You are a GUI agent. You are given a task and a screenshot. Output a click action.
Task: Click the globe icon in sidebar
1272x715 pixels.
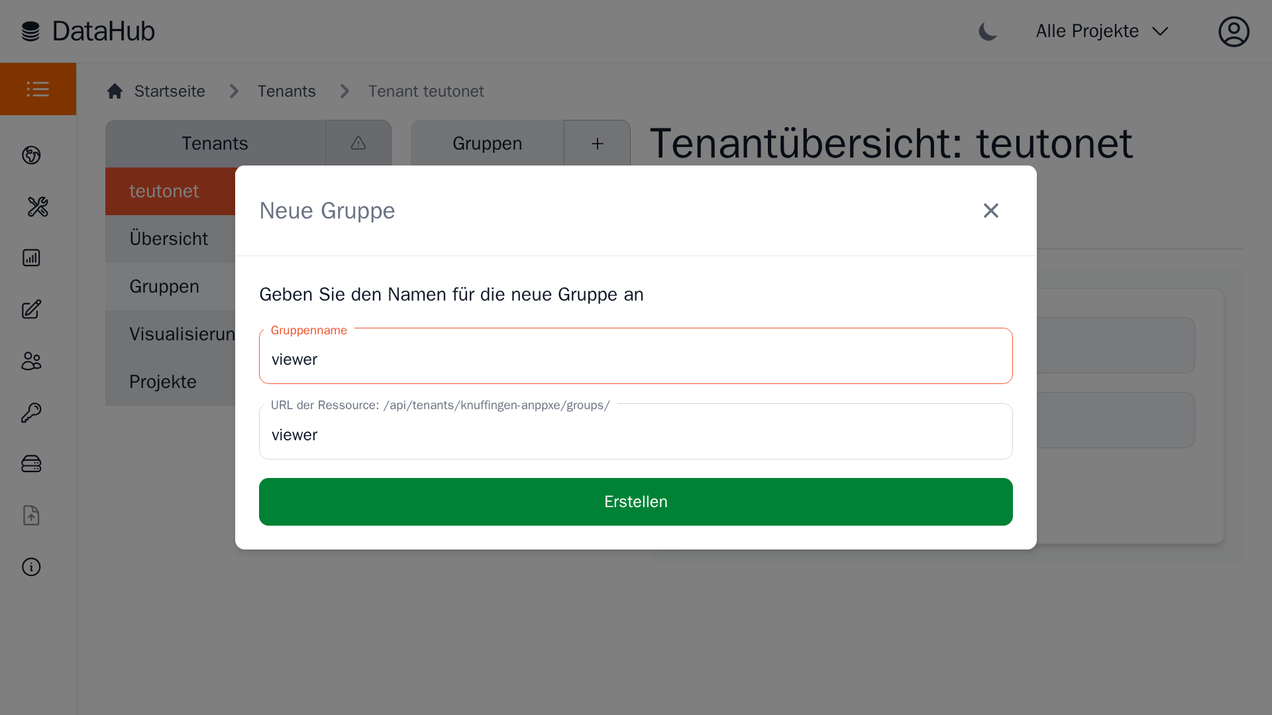click(x=31, y=155)
